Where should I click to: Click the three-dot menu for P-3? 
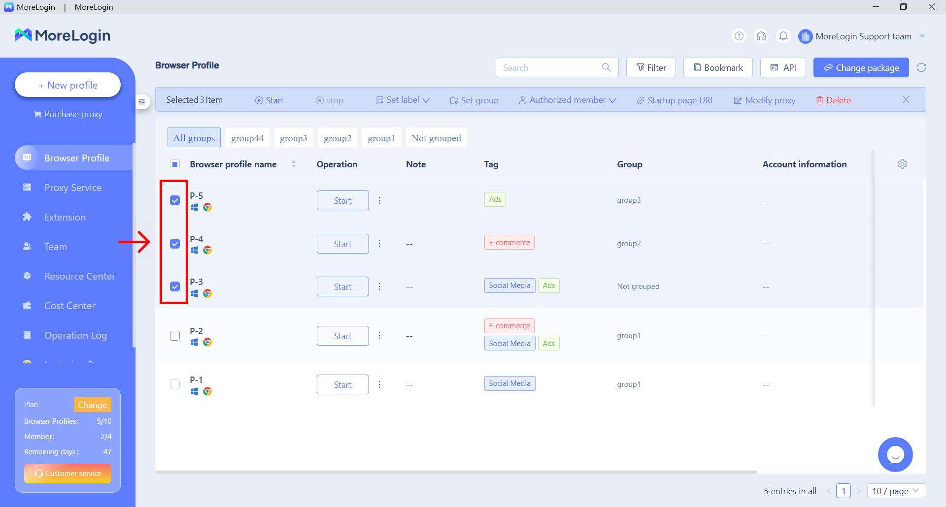coord(379,286)
